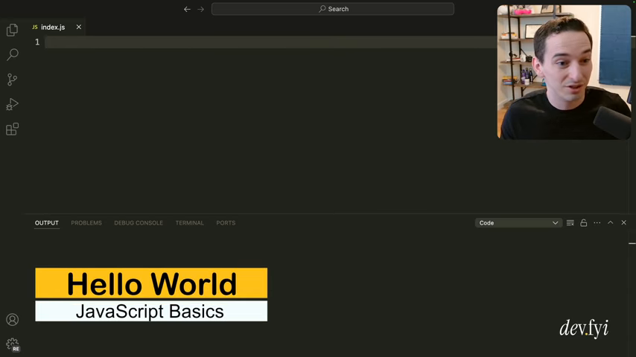Screen dimensions: 636x357
Task: Switch to the TERMINAL panel tab
Action: 189,223
